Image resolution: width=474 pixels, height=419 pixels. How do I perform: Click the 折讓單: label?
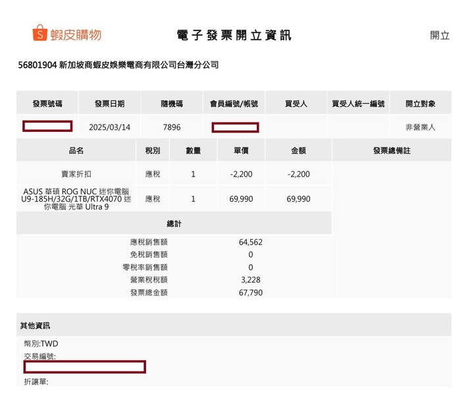36,382
